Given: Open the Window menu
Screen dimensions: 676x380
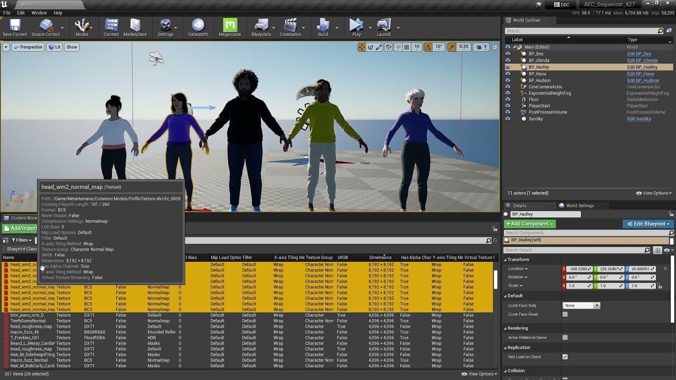Looking at the screenshot, I should [39, 13].
